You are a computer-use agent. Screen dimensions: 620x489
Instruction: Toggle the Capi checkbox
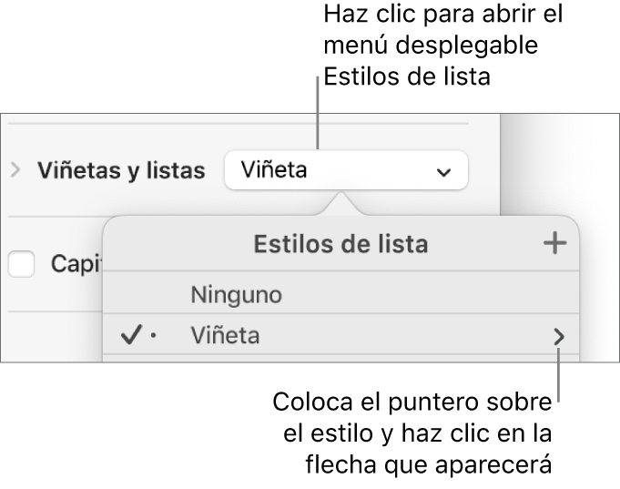[21, 264]
